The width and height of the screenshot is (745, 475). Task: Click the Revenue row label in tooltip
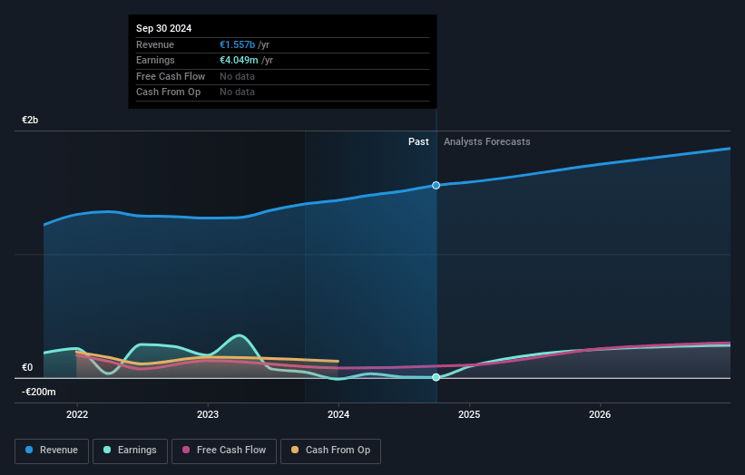(x=155, y=44)
